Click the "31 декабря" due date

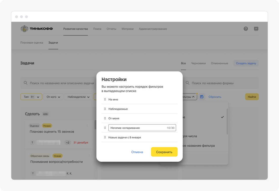(81, 142)
